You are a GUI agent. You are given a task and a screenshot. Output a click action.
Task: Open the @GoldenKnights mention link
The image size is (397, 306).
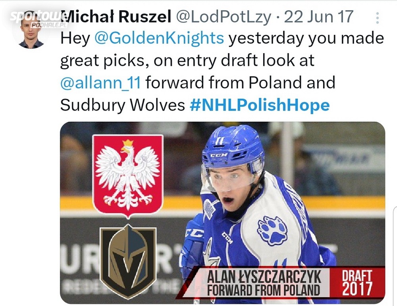(160, 38)
